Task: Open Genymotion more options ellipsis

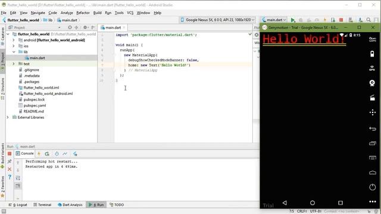Action: (373, 202)
